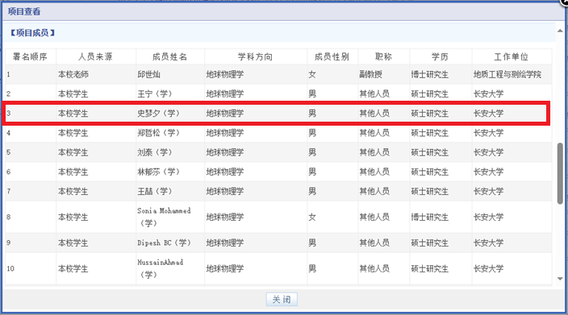Click the vertical scrollbar thumb

click(560, 173)
